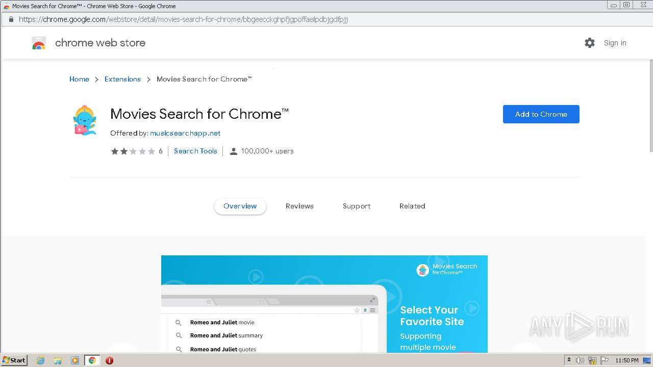Open musicsearchapp.net publisher link
653x367 pixels.
tap(185, 133)
